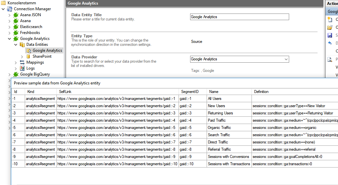Image resolution: width=338 pixels, height=185 pixels.
Task: Click the green puzzle icon beside Elasticsearch
Action: tap(16, 27)
